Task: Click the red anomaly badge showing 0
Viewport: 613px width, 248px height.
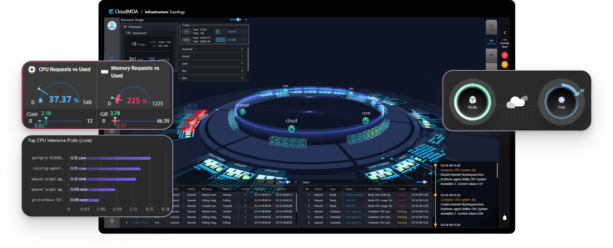Action: pos(504,55)
